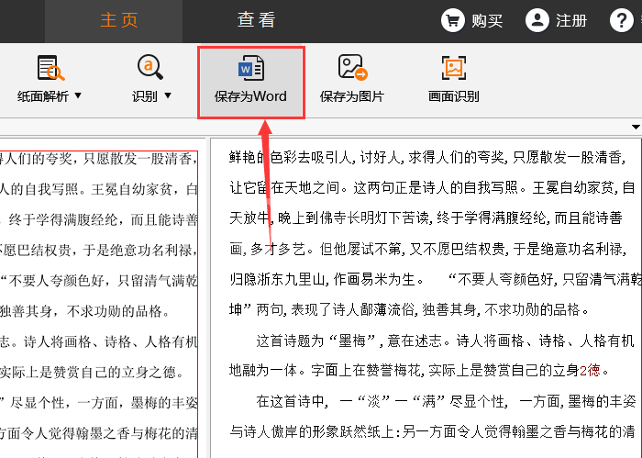Open the 购买 purchase link
Viewport: 642px width, 458px height.
point(487,20)
